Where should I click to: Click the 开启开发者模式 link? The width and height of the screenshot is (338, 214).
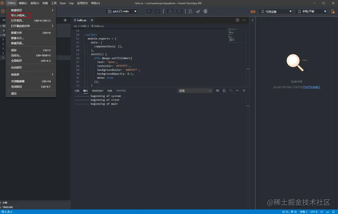click(x=311, y=87)
